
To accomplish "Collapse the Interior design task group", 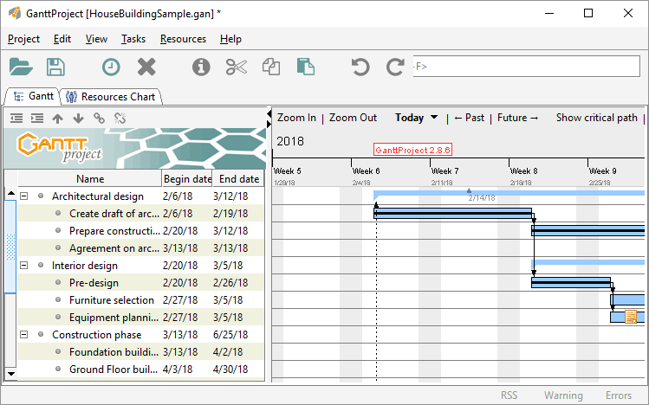I will (23, 266).
